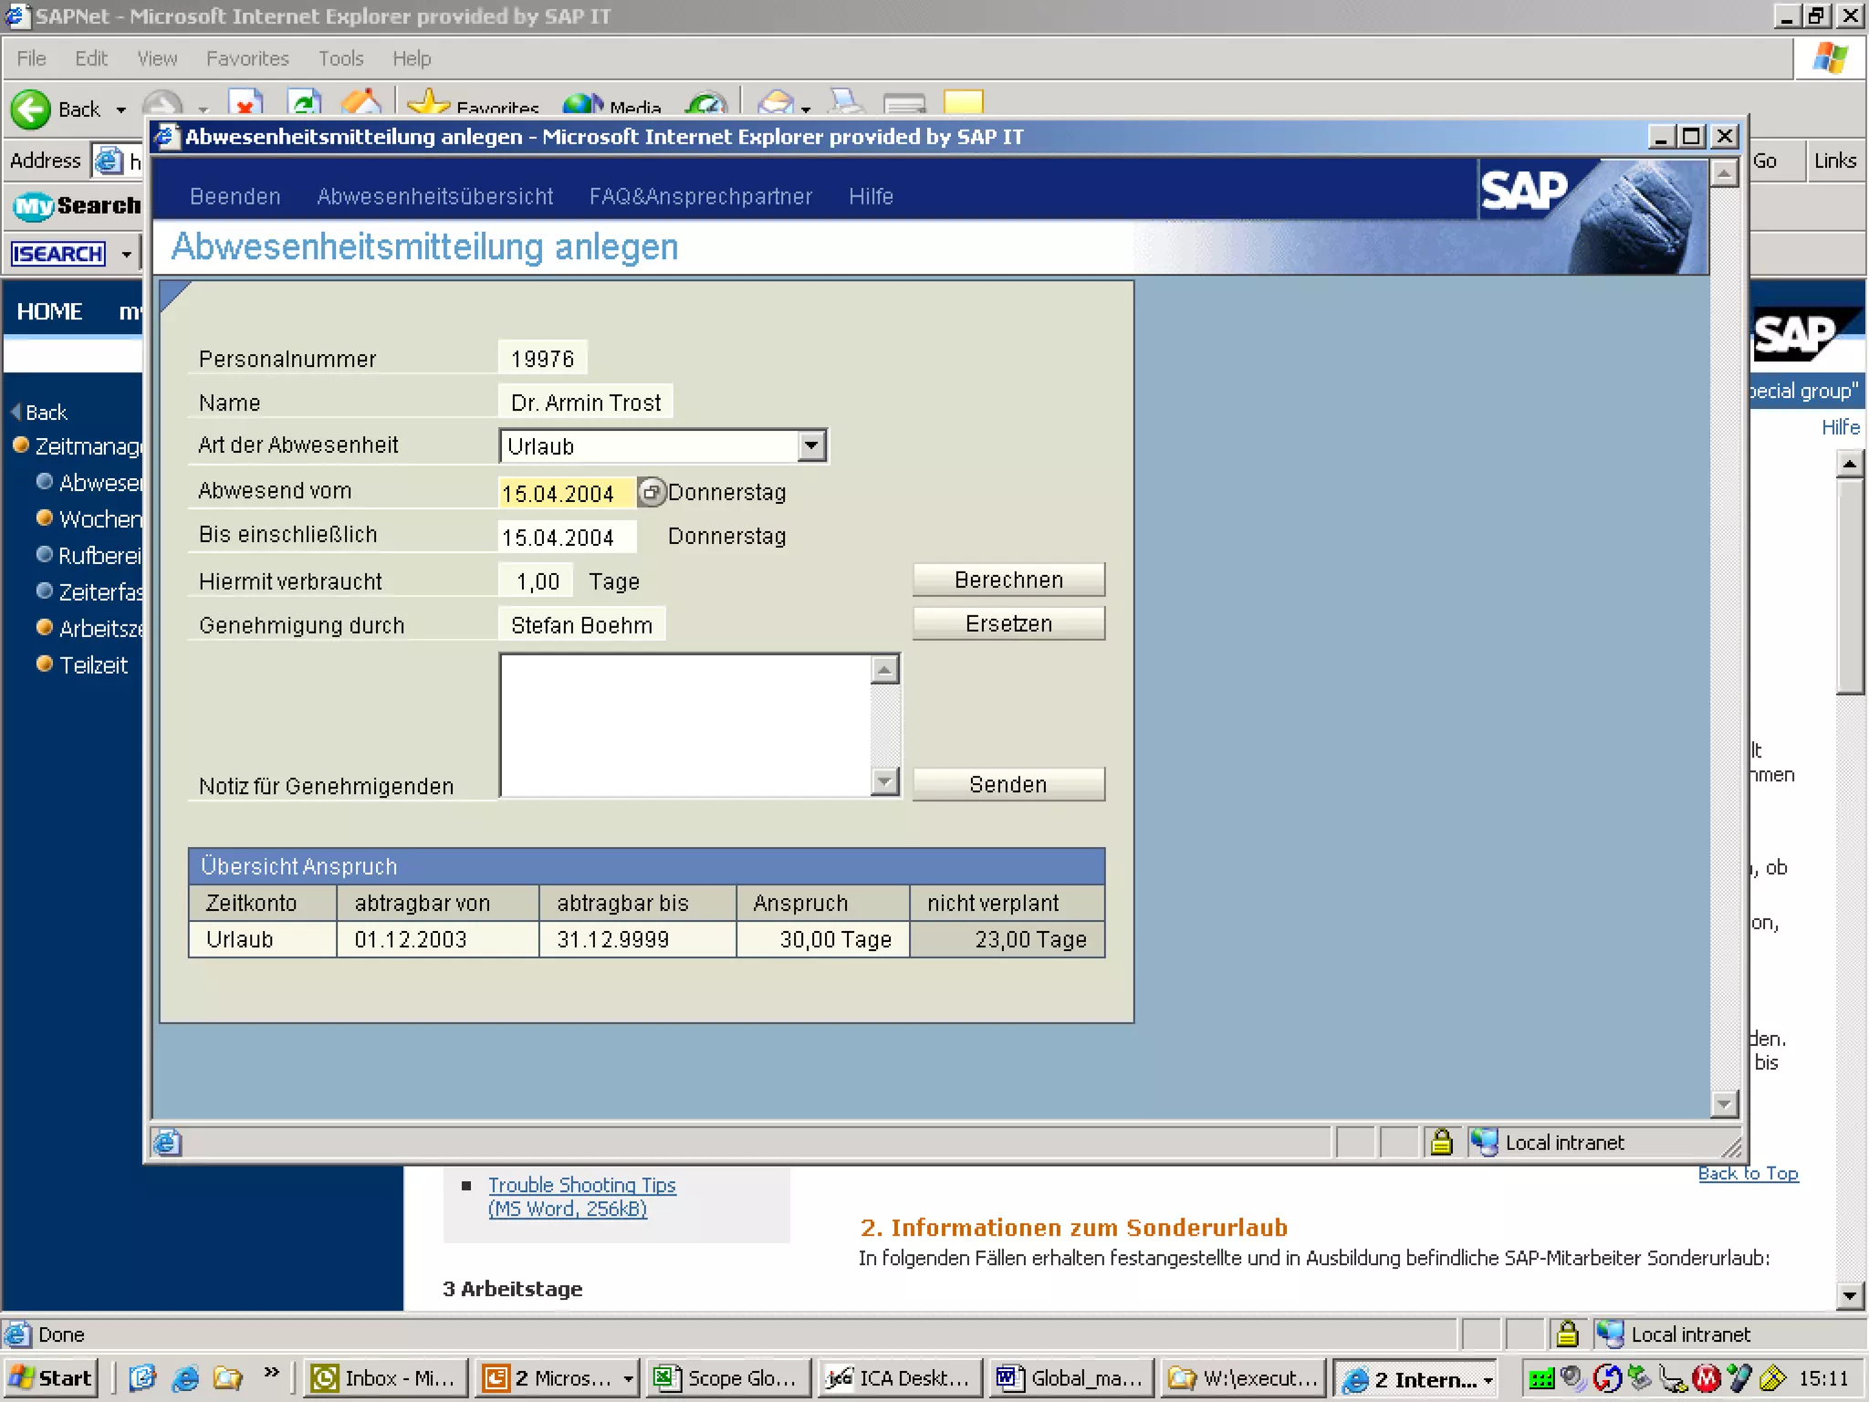Expand the Quick Launch overflow chevron

(271, 1372)
